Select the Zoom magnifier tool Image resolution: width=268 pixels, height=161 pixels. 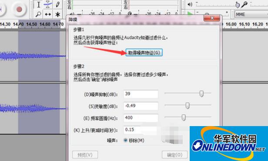[38, 14]
